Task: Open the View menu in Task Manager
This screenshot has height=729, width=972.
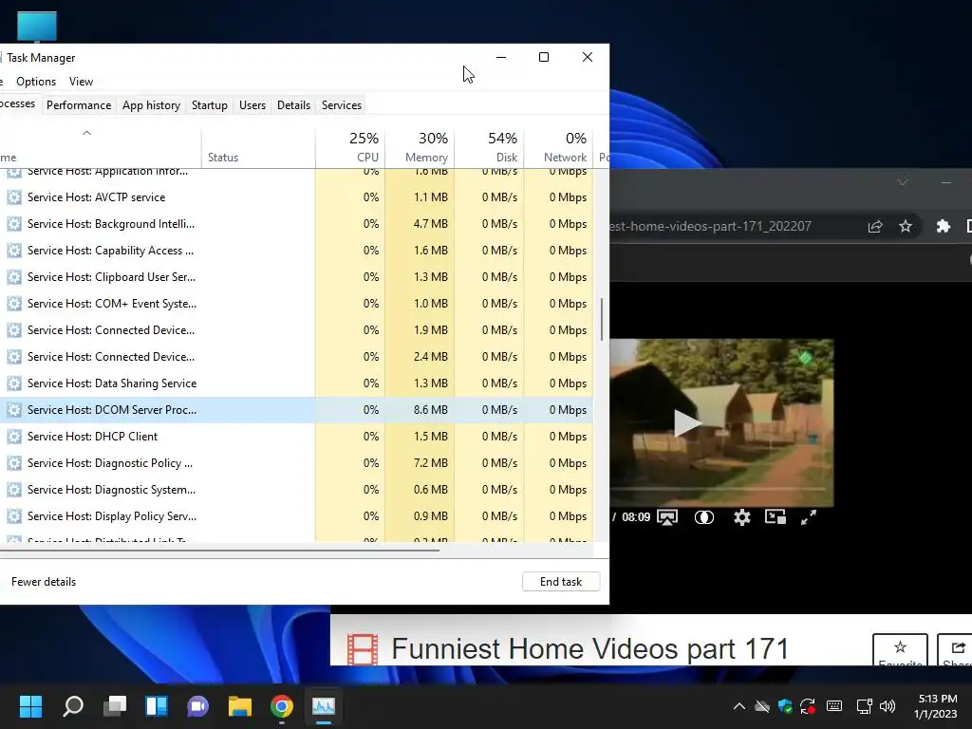Action: pyautogui.click(x=81, y=82)
